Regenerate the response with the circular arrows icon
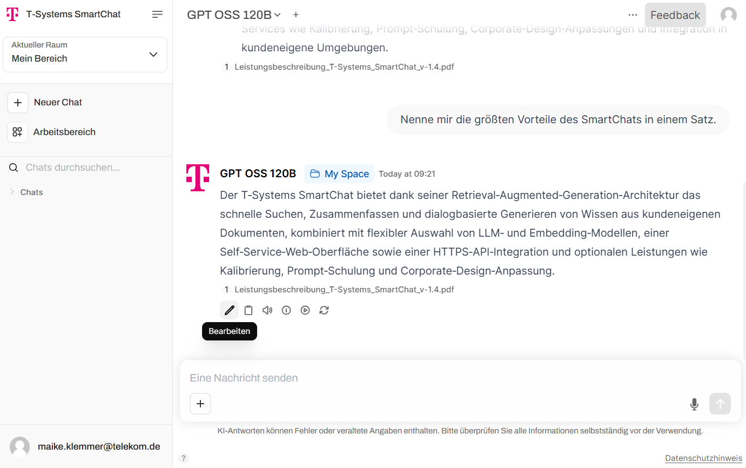Viewport: 746px width, 468px height. coord(324,310)
